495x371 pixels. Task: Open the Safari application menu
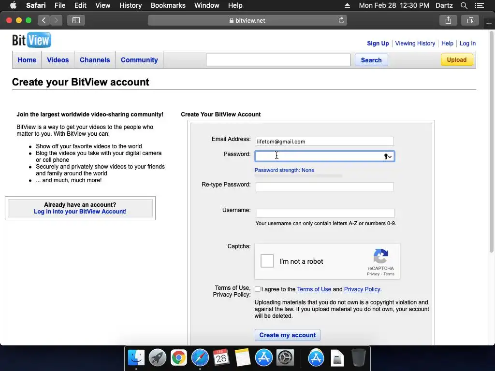pyautogui.click(x=36, y=5)
